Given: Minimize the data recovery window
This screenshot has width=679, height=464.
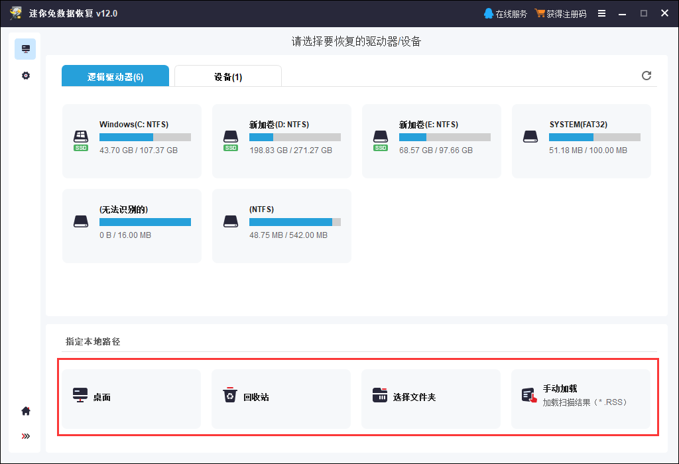Looking at the screenshot, I should coord(622,14).
